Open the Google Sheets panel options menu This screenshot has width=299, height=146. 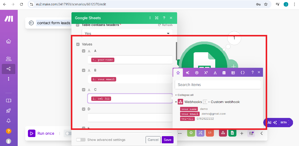(150, 18)
